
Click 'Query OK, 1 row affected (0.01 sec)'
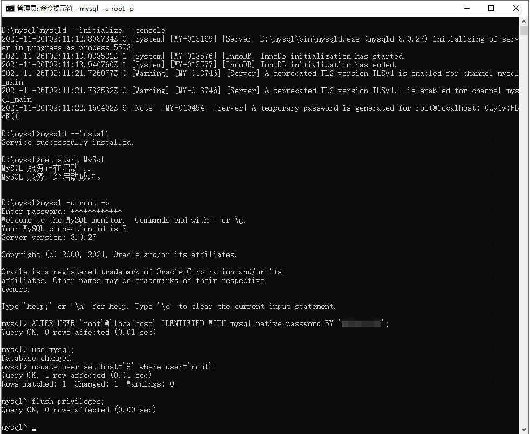click(x=77, y=376)
